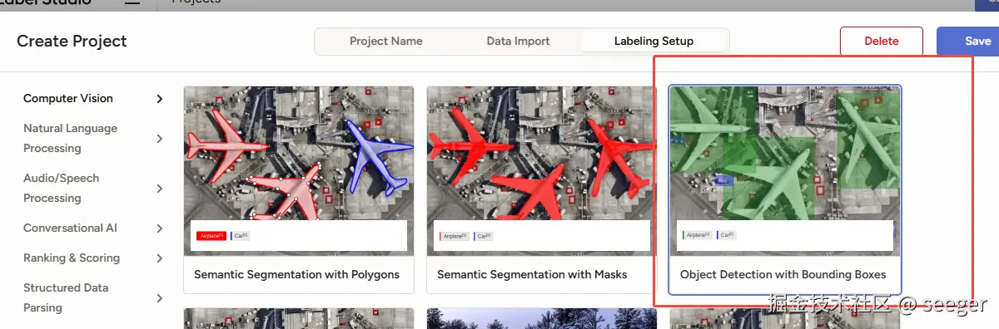The height and width of the screenshot is (329, 999).
Task: Expand the Conversational AI chevron
Action: [160, 228]
